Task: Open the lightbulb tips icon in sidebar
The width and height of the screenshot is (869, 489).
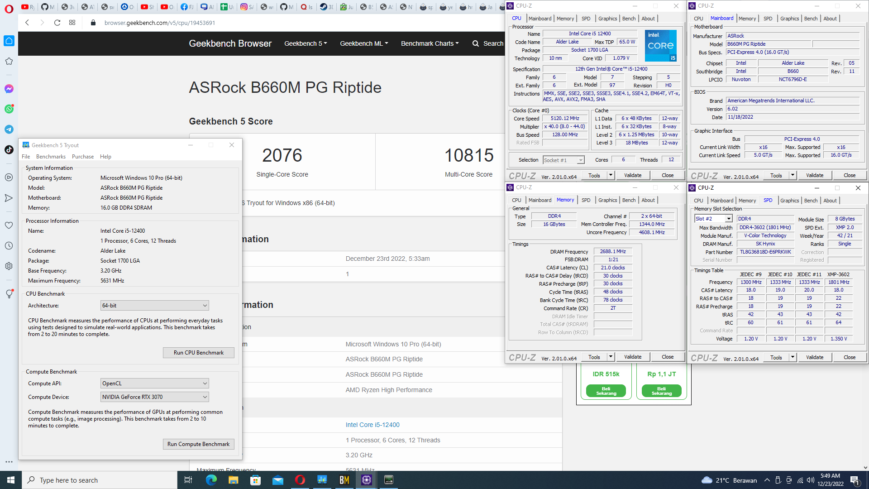Action: (x=9, y=294)
